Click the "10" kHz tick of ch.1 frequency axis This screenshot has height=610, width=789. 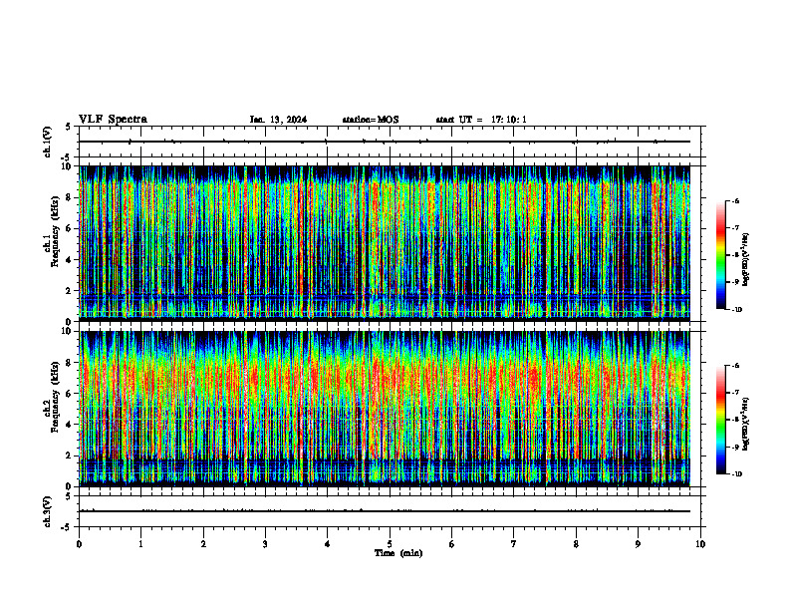[x=68, y=166]
